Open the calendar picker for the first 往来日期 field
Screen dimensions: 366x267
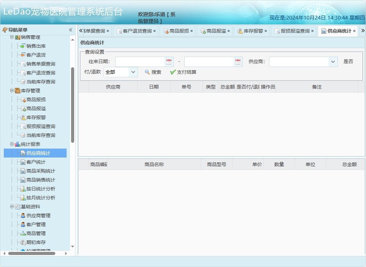coord(169,61)
